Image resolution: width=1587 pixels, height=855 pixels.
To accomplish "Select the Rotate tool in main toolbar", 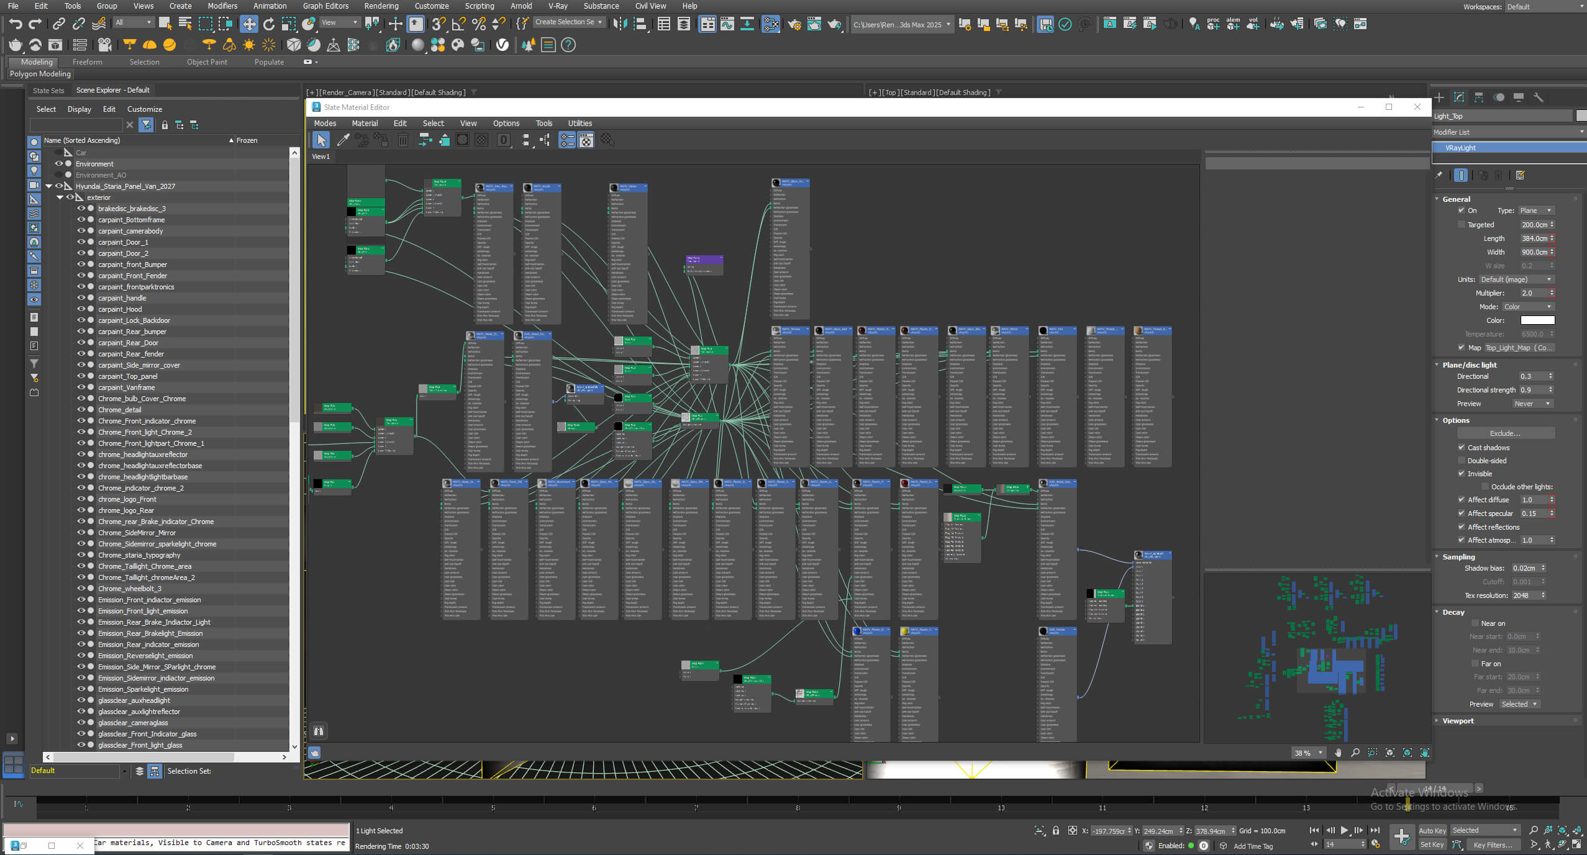I will pyautogui.click(x=269, y=24).
